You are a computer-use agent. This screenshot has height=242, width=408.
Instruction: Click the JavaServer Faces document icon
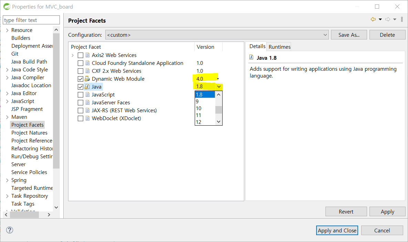tap(88, 103)
